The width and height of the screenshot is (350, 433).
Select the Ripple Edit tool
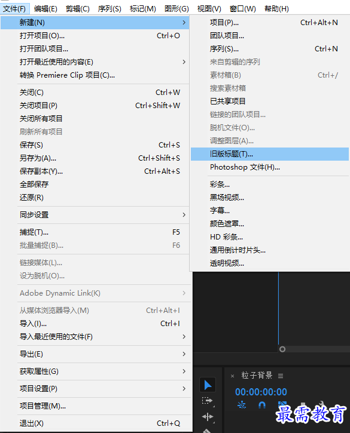click(208, 416)
